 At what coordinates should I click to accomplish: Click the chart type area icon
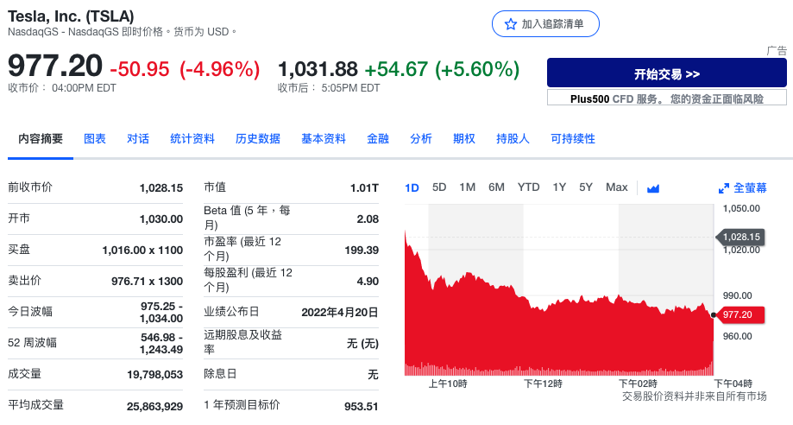click(x=653, y=188)
